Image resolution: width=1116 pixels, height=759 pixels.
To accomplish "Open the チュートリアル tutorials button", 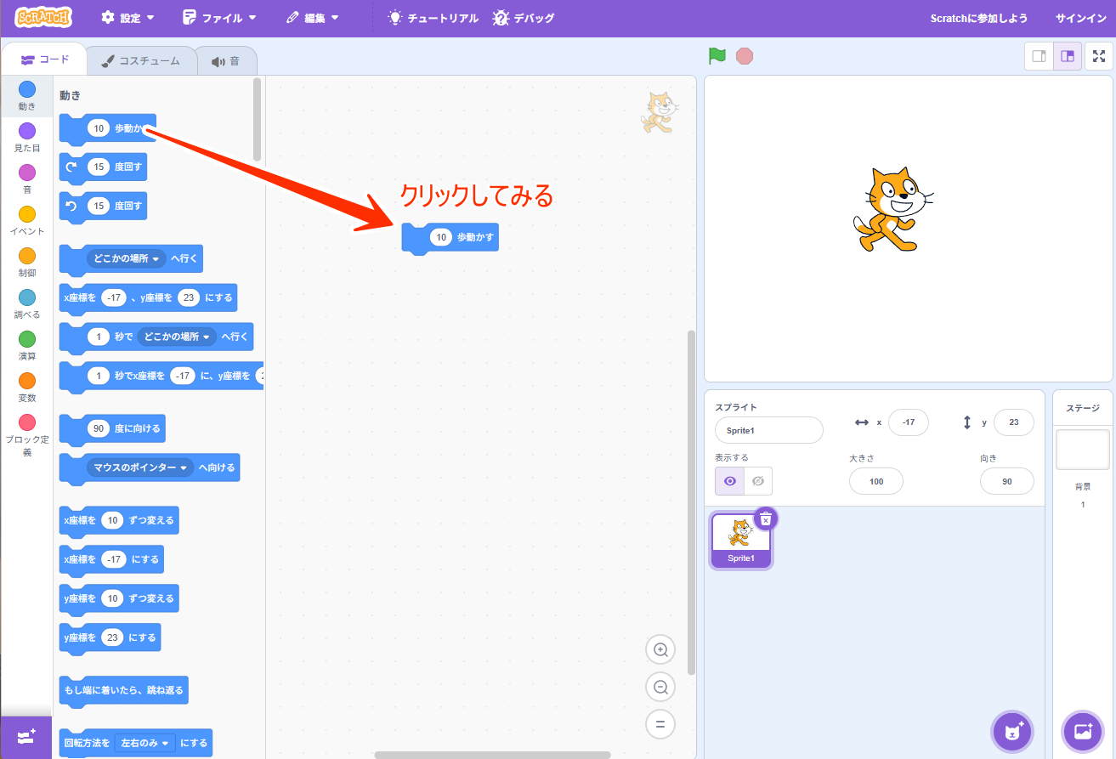I will point(433,18).
